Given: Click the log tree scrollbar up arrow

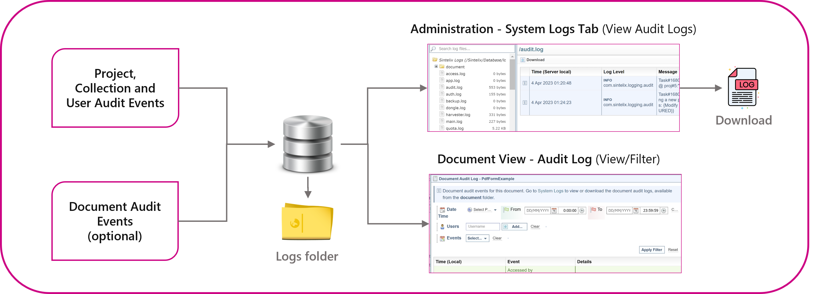Looking at the screenshot, I should tap(512, 57).
